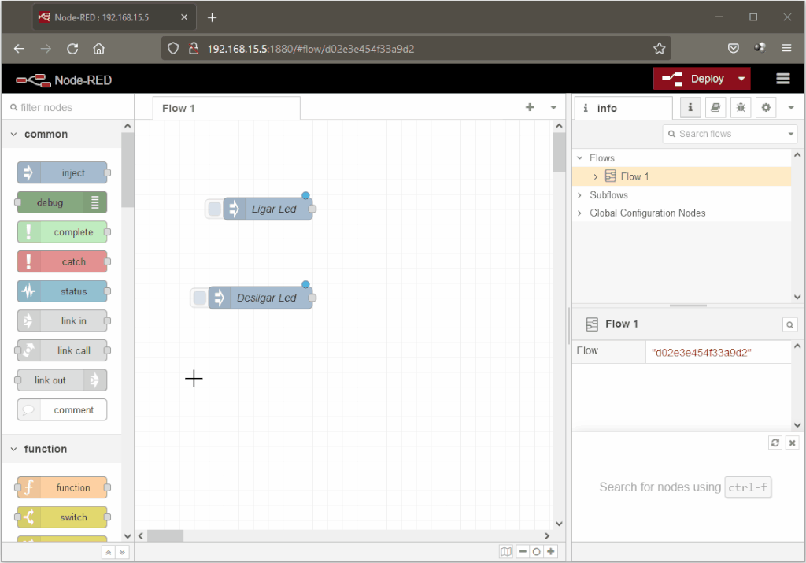The height and width of the screenshot is (563, 806).
Task: Open the help book sidebar tab
Action: click(x=715, y=107)
